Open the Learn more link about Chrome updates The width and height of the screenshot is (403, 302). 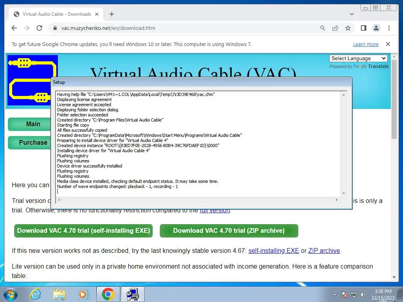(x=366, y=44)
